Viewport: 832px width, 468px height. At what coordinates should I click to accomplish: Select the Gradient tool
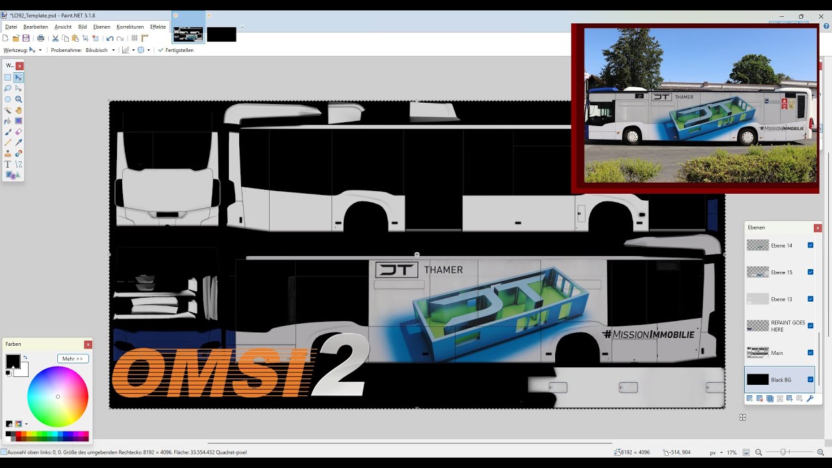point(19,121)
